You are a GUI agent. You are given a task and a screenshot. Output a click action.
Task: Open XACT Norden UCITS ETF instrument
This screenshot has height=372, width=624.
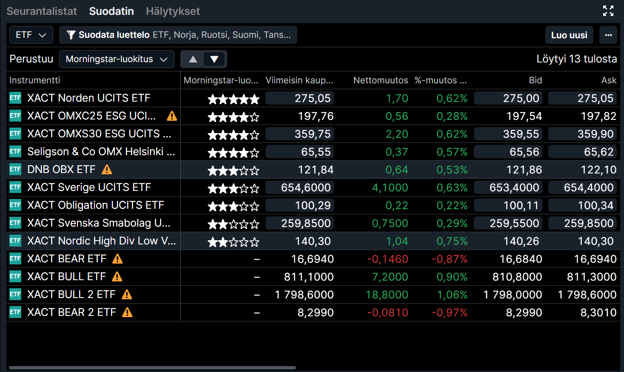pos(88,98)
